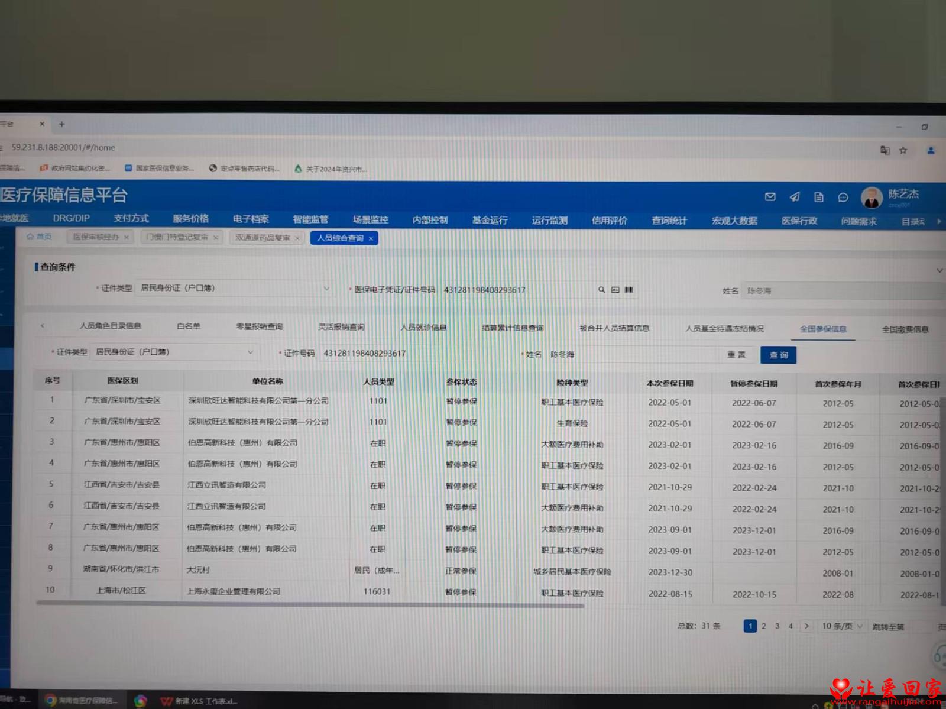Screen dimensions: 946x709
Task: Switch to the 白名单 tab
Action: (189, 326)
